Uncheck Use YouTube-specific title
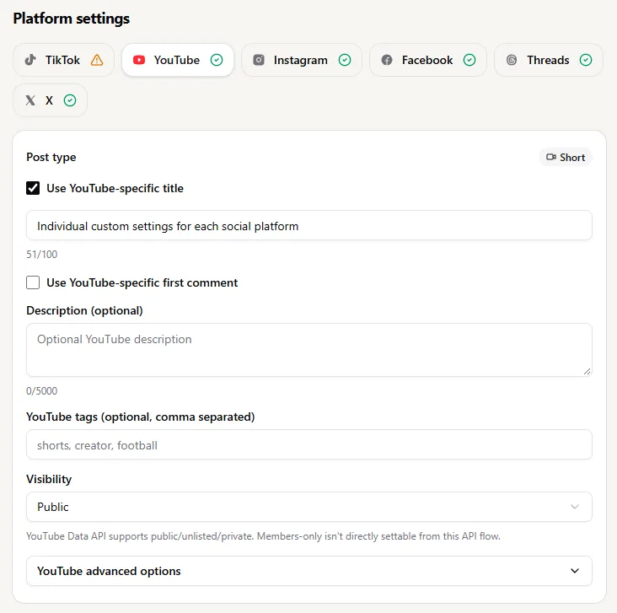 pos(33,188)
